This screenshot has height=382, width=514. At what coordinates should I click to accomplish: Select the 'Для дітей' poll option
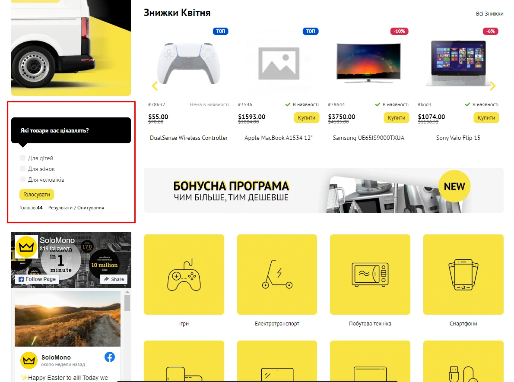pyautogui.click(x=23, y=158)
